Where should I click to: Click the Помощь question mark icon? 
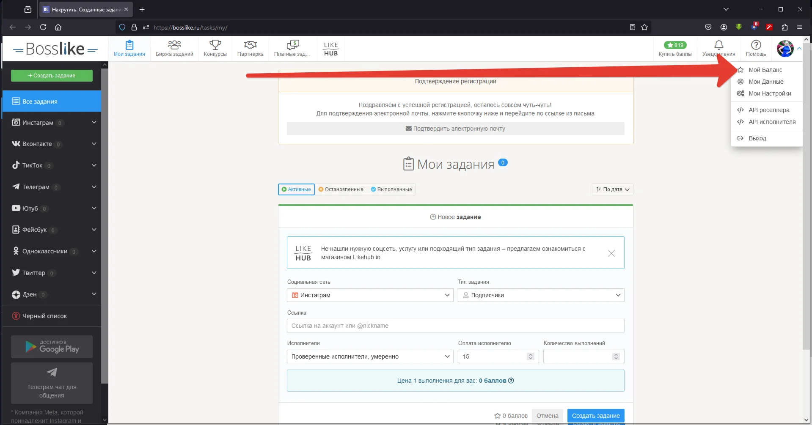pyautogui.click(x=756, y=45)
